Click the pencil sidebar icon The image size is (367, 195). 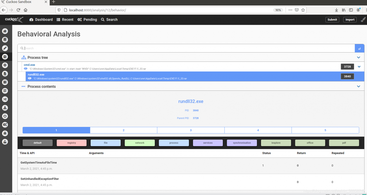tap(5, 48)
